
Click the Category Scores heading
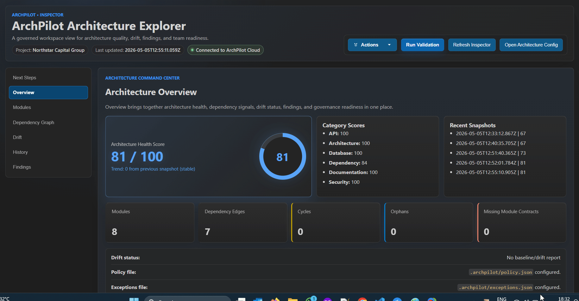point(343,125)
